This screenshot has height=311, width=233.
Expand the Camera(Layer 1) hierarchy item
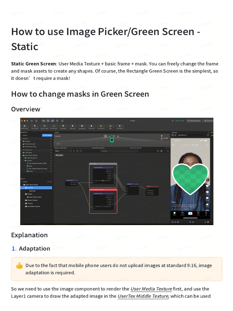pyautogui.click(x=24, y=158)
